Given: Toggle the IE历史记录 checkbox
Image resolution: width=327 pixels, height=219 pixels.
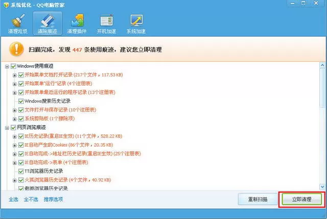Looking at the screenshot, I should click(x=21, y=136).
